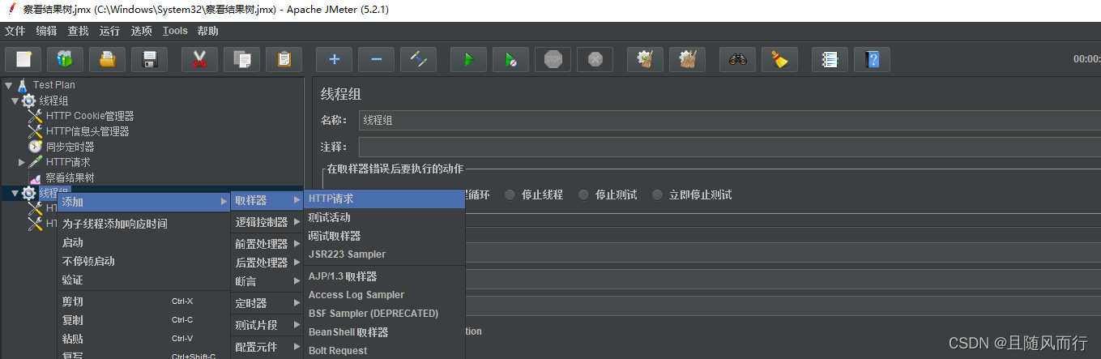1101x359 pixels.
Task: Expand all nodes with plus icon
Action: click(x=334, y=59)
